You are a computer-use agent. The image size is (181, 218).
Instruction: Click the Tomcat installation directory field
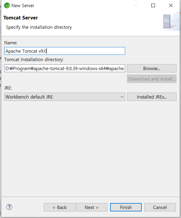(65, 68)
